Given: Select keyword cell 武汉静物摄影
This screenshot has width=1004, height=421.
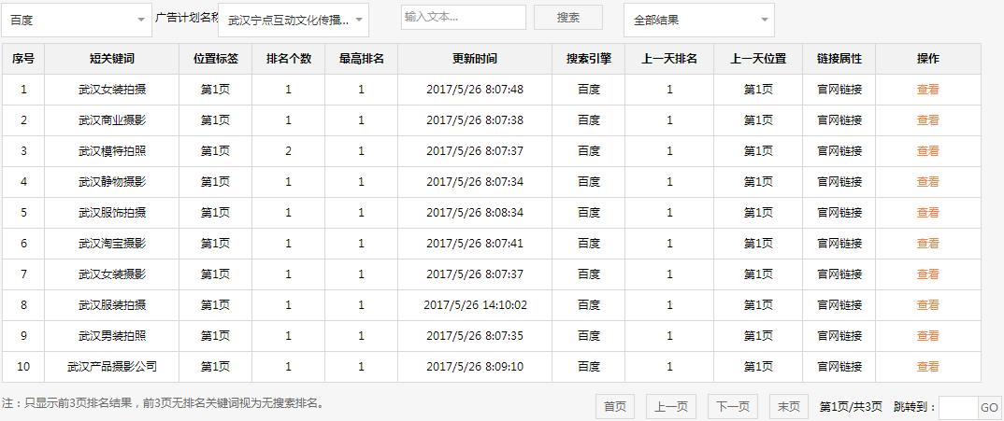Looking at the screenshot, I should pyautogui.click(x=112, y=182).
